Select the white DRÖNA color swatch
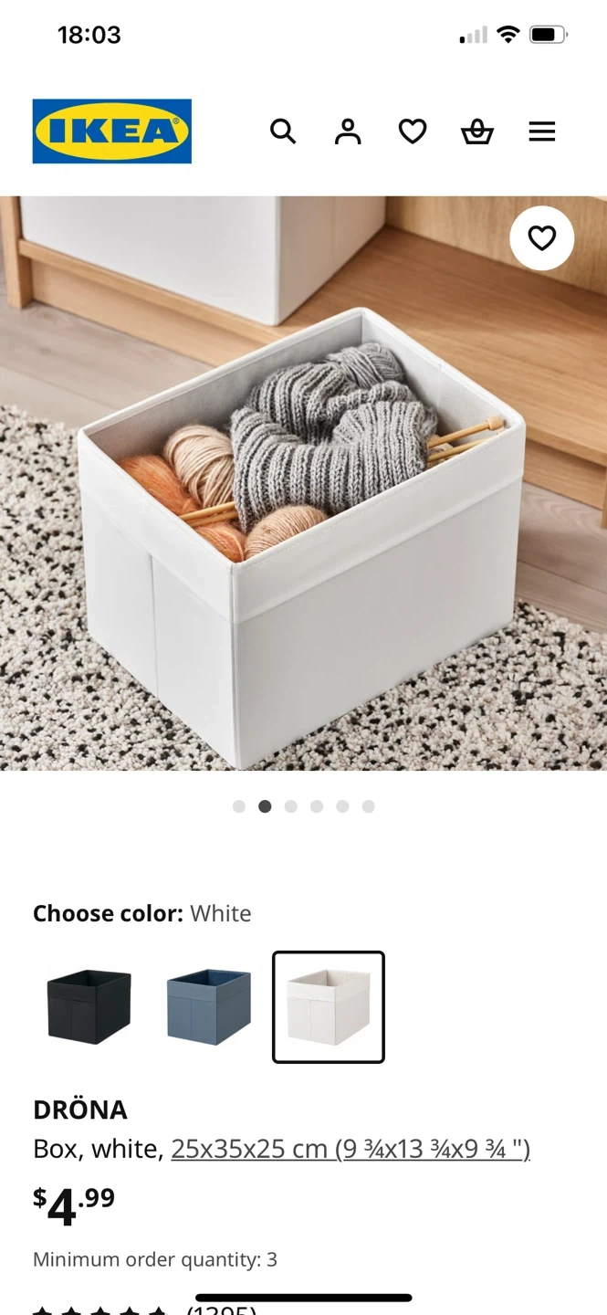This screenshot has width=607, height=1315. (x=329, y=1007)
